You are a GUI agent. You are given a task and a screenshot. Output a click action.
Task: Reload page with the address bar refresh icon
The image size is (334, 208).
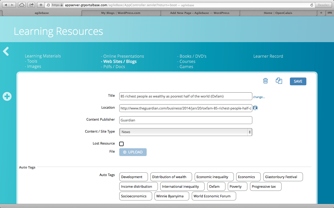point(312,5)
